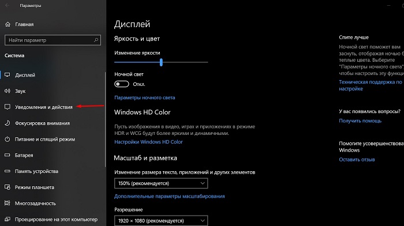Click the Яркость и цвет heading
The image size is (404, 226).
(x=137, y=39)
